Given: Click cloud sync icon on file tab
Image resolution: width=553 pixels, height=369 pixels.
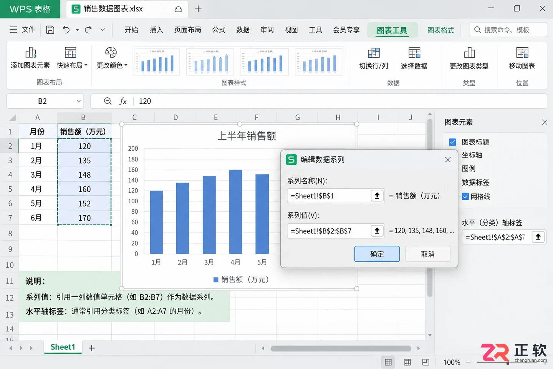Looking at the screenshot, I should tap(178, 9).
